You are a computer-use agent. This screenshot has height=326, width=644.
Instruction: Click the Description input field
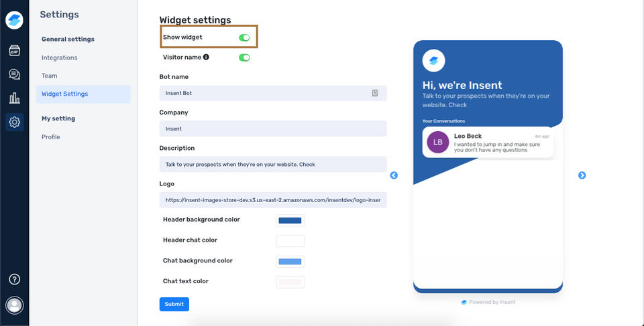(x=273, y=165)
